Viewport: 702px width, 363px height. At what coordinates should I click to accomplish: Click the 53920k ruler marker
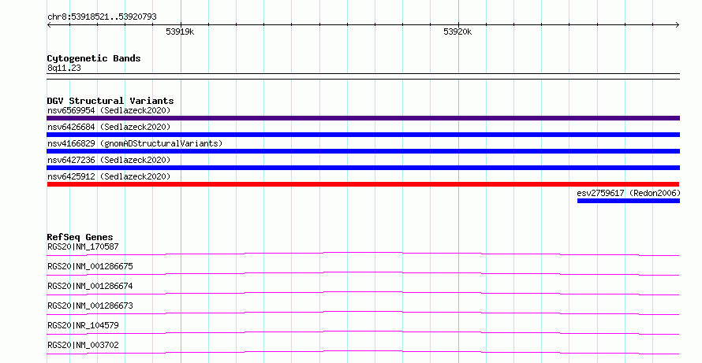pyautogui.click(x=457, y=31)
